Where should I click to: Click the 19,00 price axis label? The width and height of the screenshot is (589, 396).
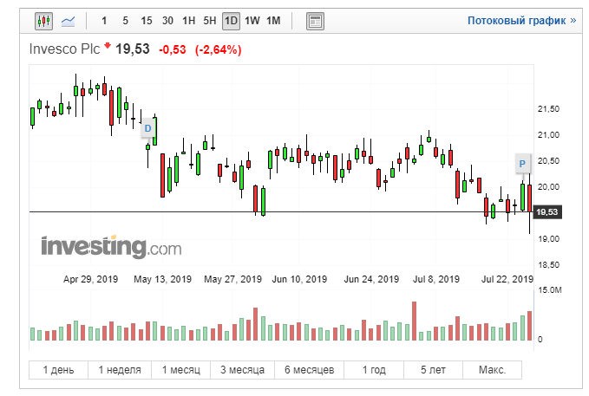click(548, 238)
